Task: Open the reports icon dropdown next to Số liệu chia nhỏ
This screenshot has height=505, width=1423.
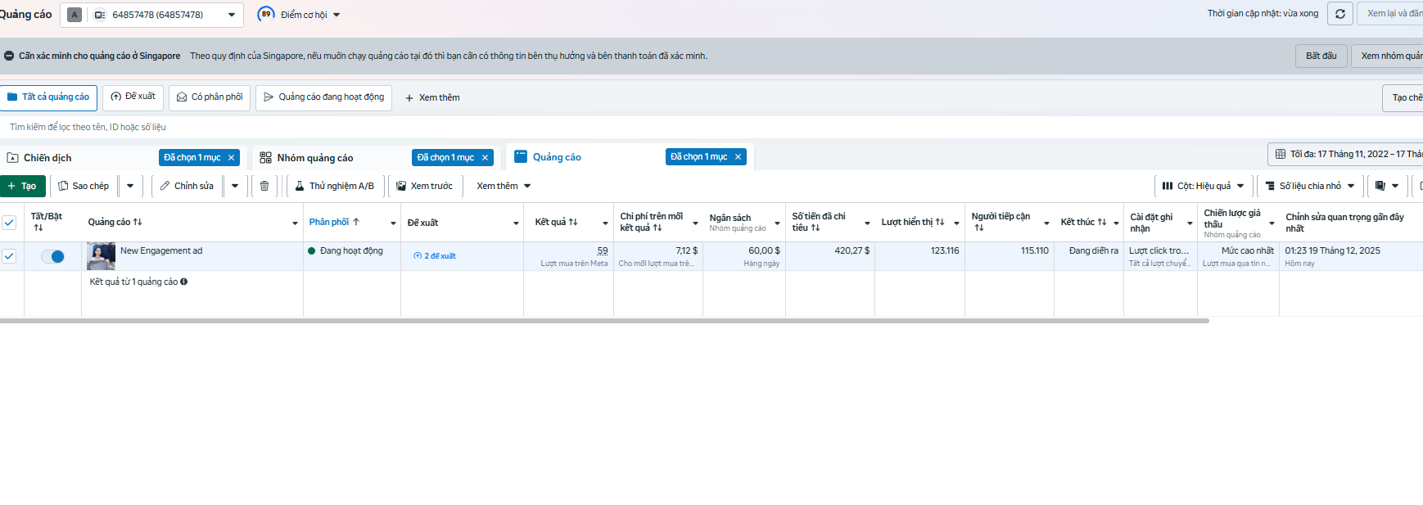Action: click(1386, 186)
